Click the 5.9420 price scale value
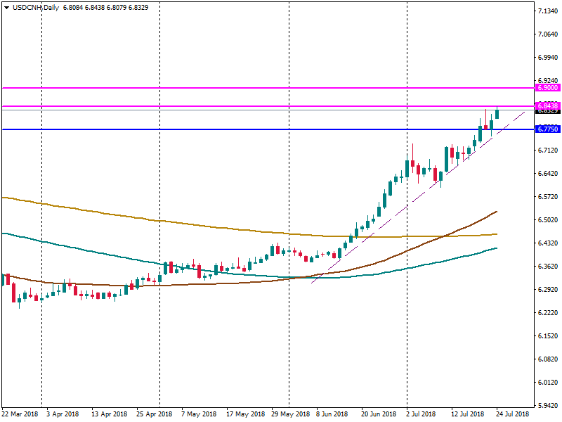 click(547, 406)
